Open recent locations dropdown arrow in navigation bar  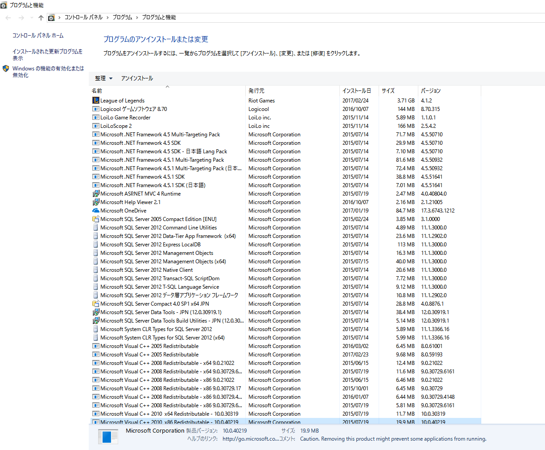[x=31, y=17]
